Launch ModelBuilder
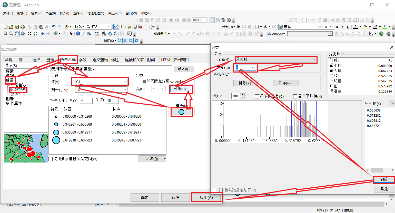Screen dimensions: 395x213 pyautogui.click(x=153, y=27)
